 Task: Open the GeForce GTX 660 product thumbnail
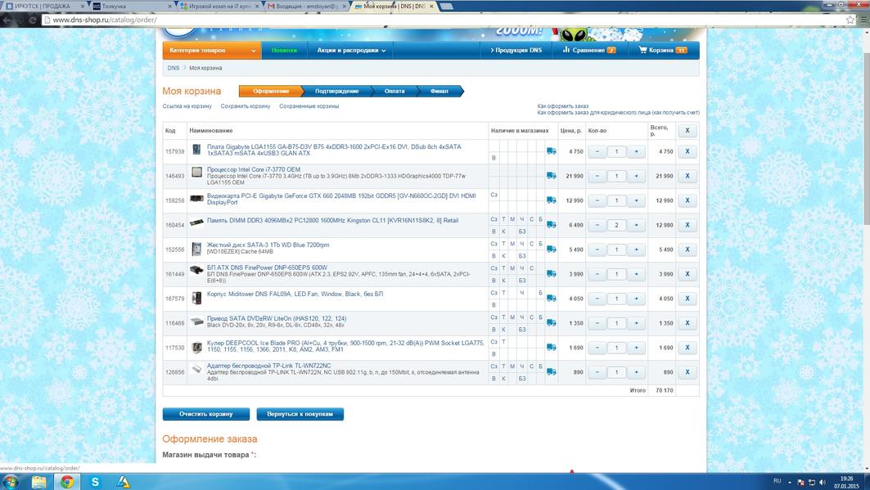coord(196,198)
